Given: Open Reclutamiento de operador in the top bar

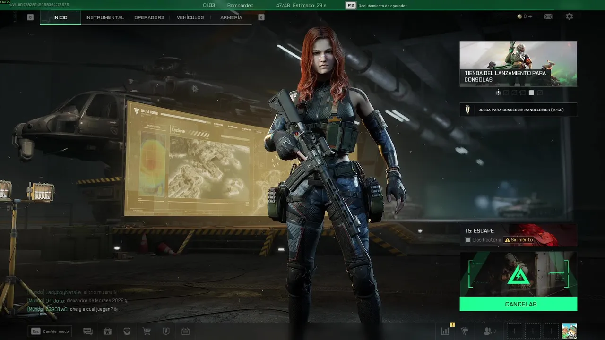Looking at the screenshot, I should coord(382,6).
